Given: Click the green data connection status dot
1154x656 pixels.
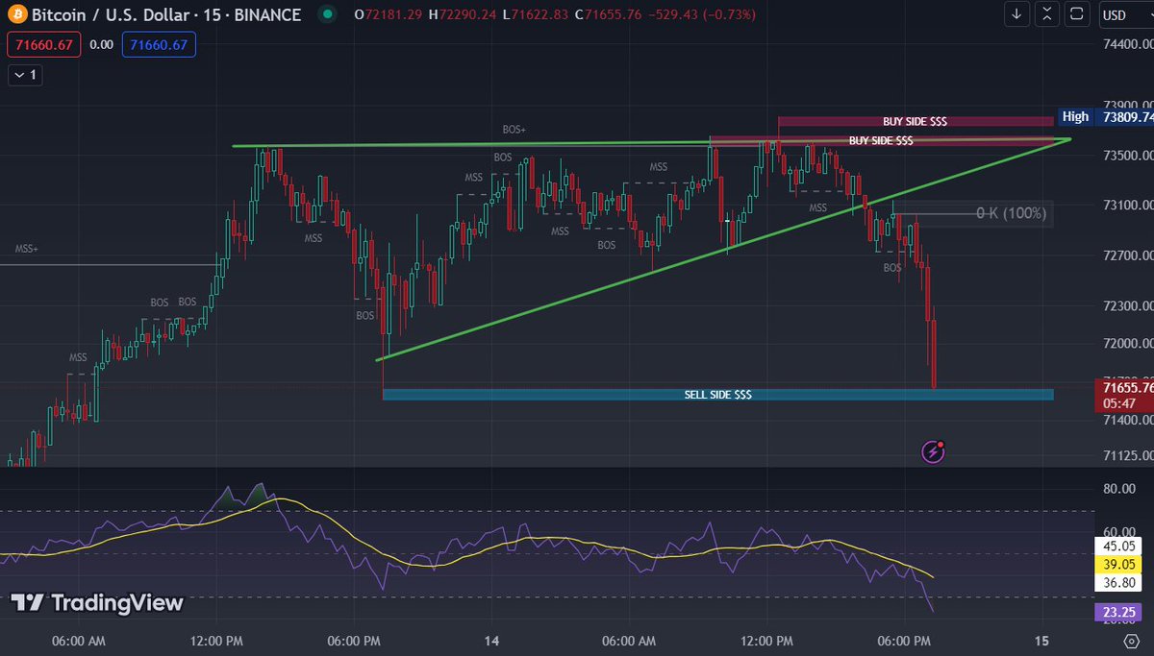Looking at the screenshot, I should [x=327, y=14].
